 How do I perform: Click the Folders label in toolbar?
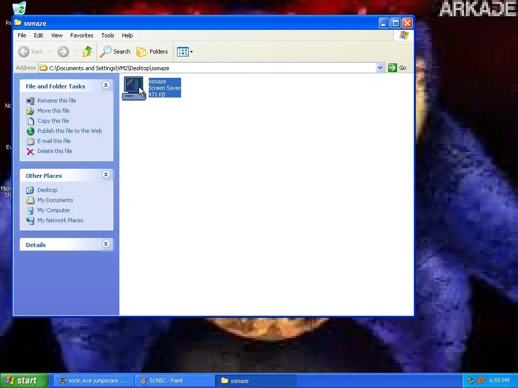(158, 52)
